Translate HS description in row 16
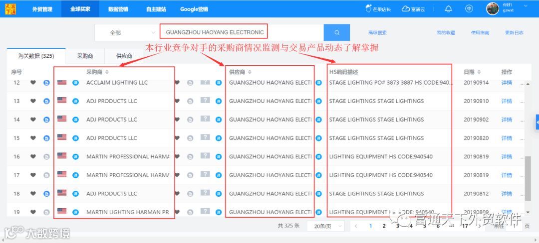Image resolution: width=539 pixels, height=243 pixels. (318, 157)
